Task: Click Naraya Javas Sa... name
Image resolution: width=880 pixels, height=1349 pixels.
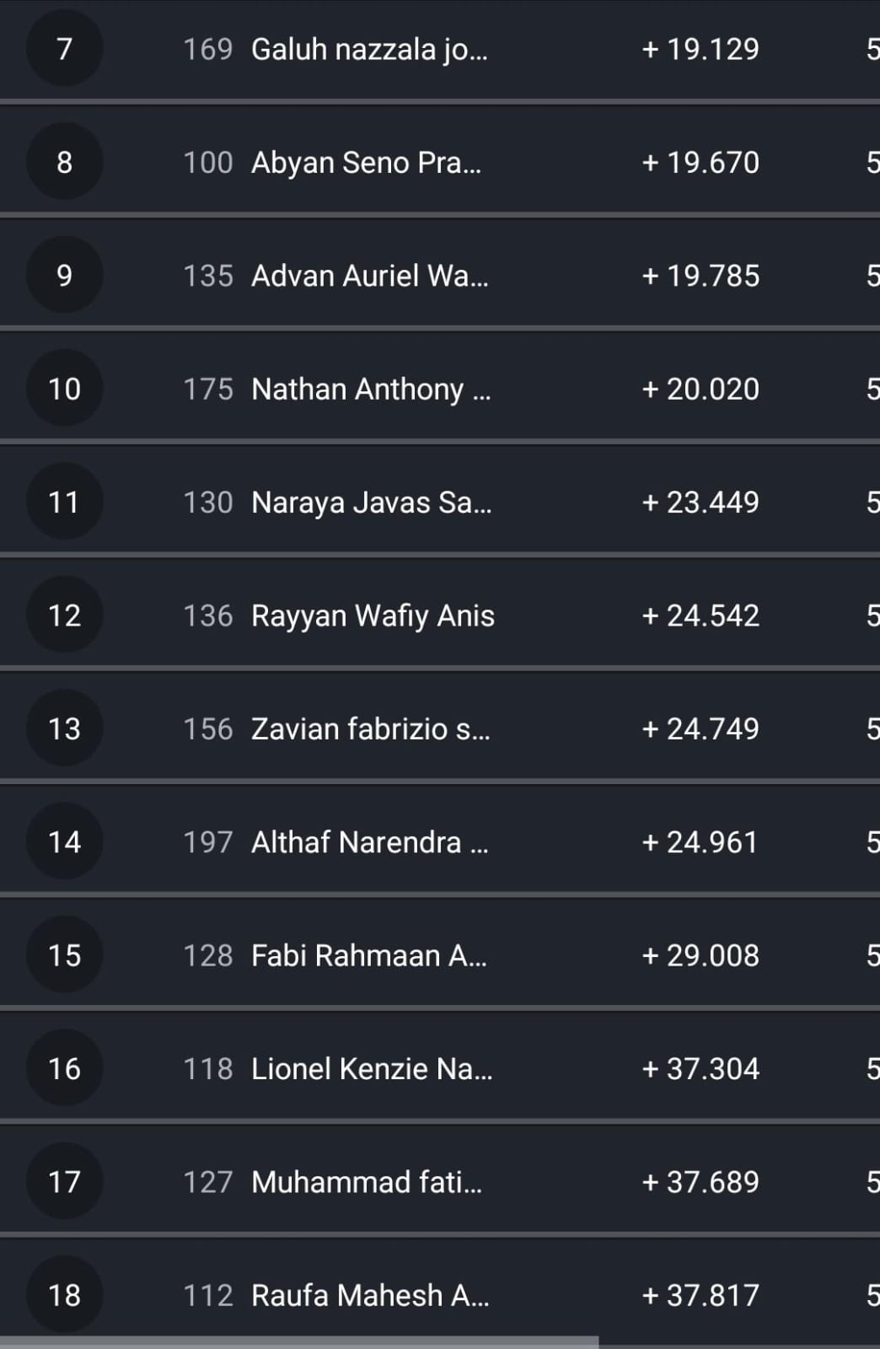Action: point(371,503)
